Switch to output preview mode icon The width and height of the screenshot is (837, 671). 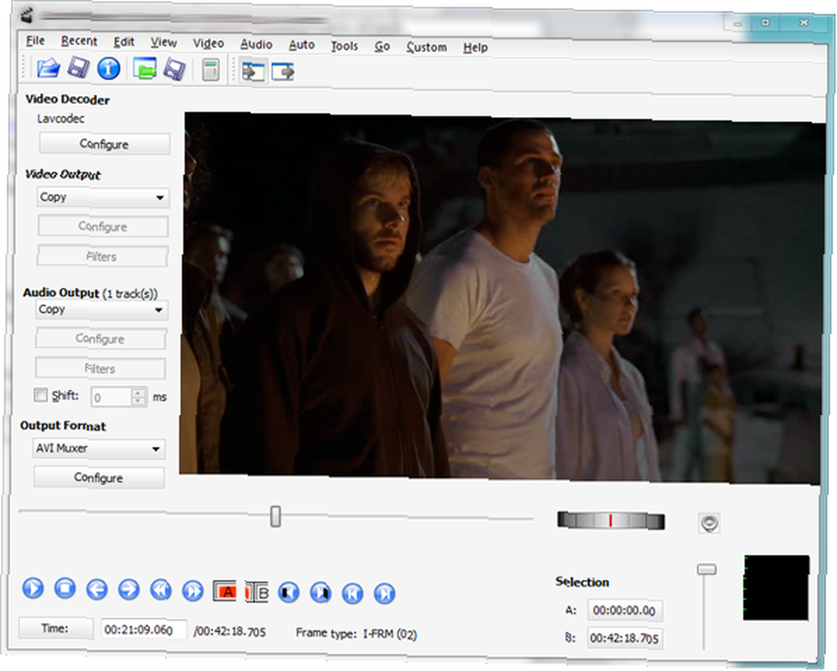click(283, 72)
